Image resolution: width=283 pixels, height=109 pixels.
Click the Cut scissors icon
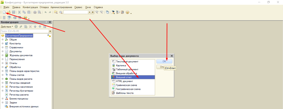(x=19, y=12)
